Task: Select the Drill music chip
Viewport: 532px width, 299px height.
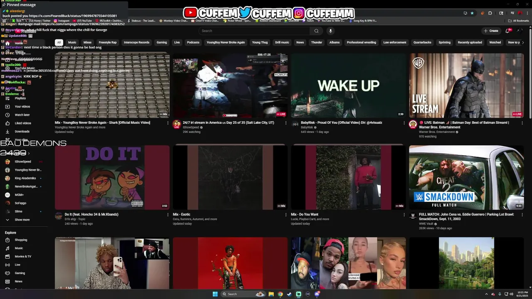Action: [282, 42]
